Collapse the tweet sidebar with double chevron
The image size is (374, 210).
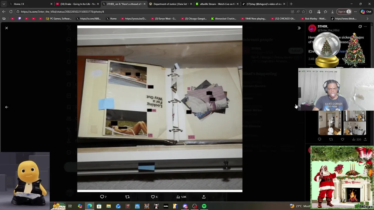299,28
